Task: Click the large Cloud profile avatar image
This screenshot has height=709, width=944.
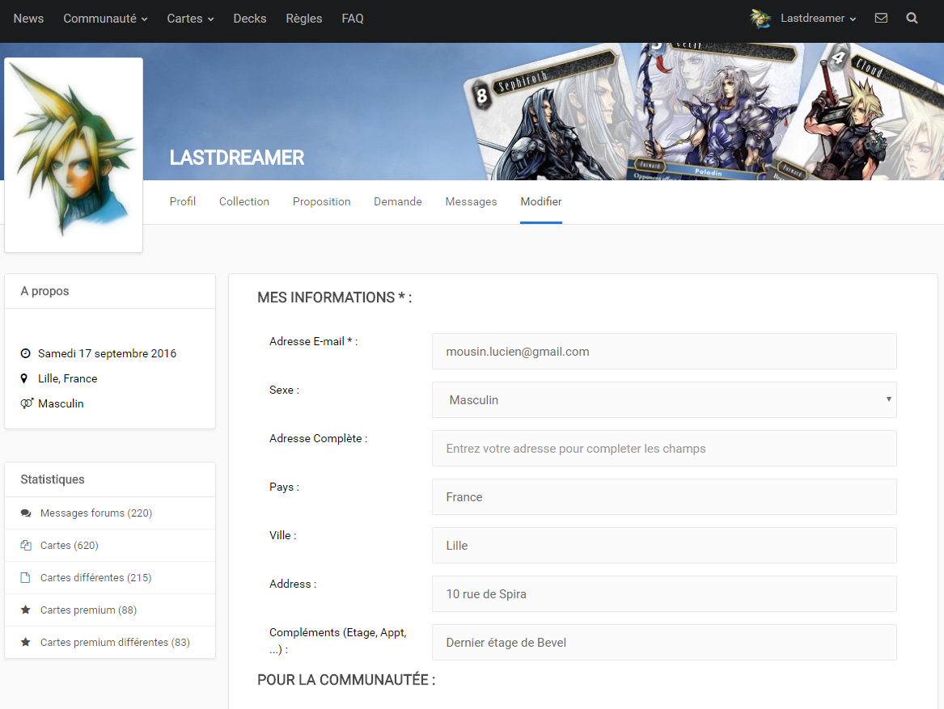Action: [x=74, y=154]
